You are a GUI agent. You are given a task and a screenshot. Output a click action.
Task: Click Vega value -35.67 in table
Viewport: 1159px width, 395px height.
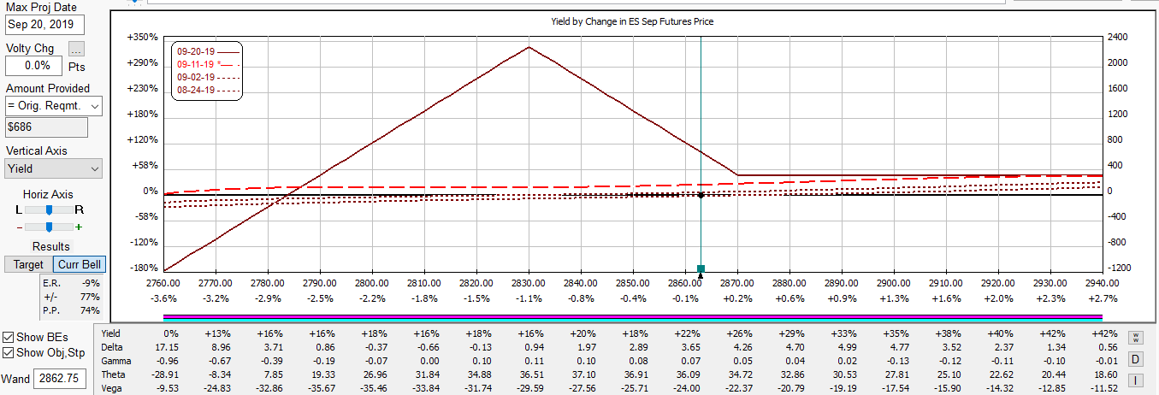320,388
